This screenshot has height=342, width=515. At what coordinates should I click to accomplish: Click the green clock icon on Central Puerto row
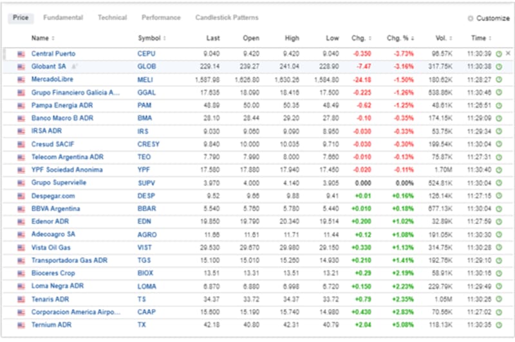point(499,53)
